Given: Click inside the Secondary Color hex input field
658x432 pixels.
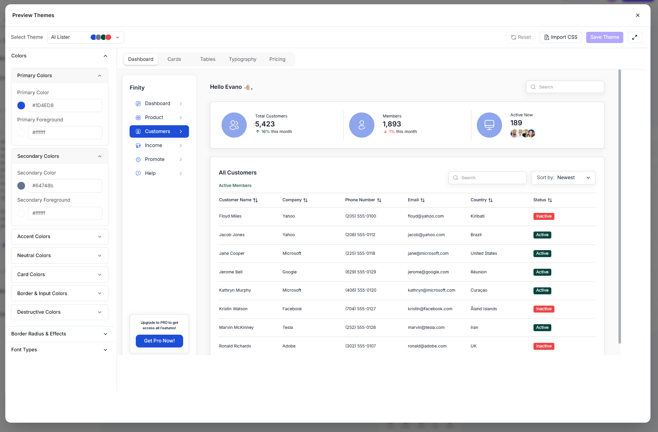Looking at the screenshot, I should (64, 186).
